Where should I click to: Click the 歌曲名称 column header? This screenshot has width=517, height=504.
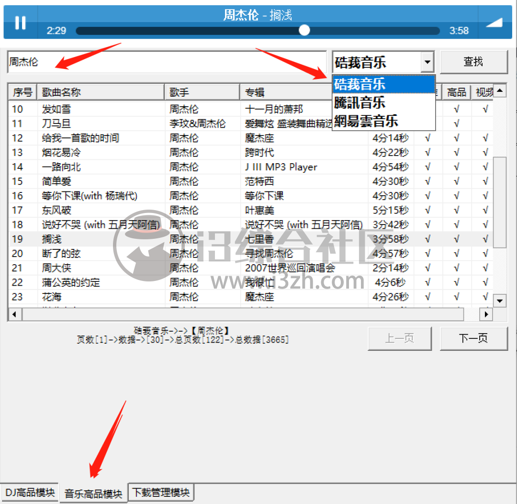101,92
